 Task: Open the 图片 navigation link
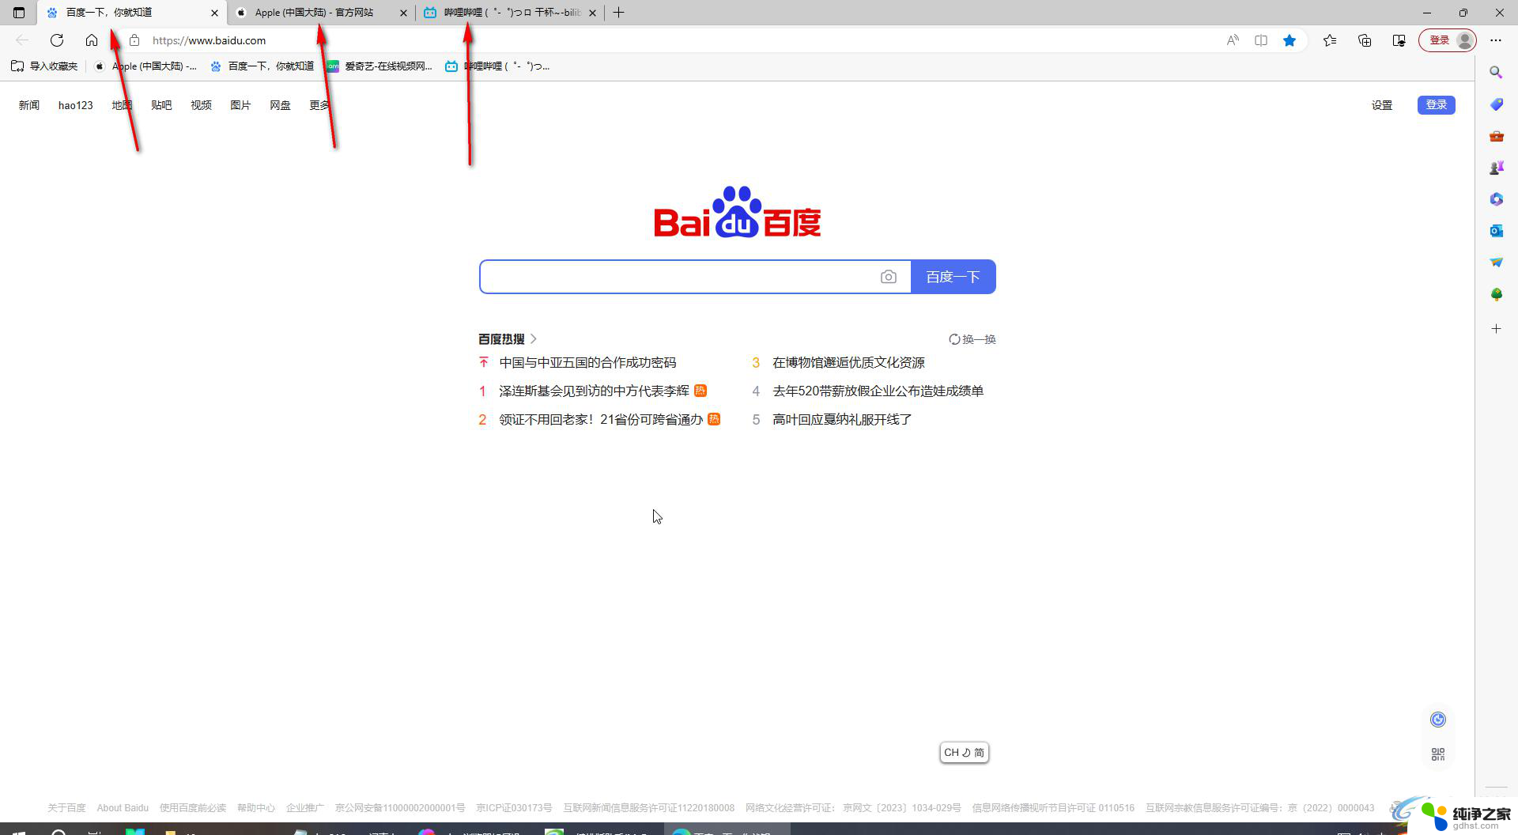pyautogui.click(x=240, y=105)
